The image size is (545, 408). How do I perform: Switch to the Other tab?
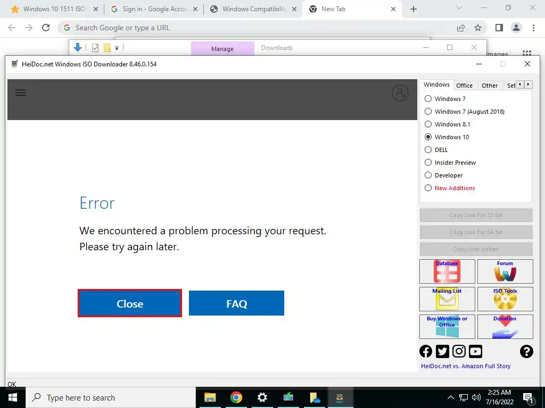490,86
